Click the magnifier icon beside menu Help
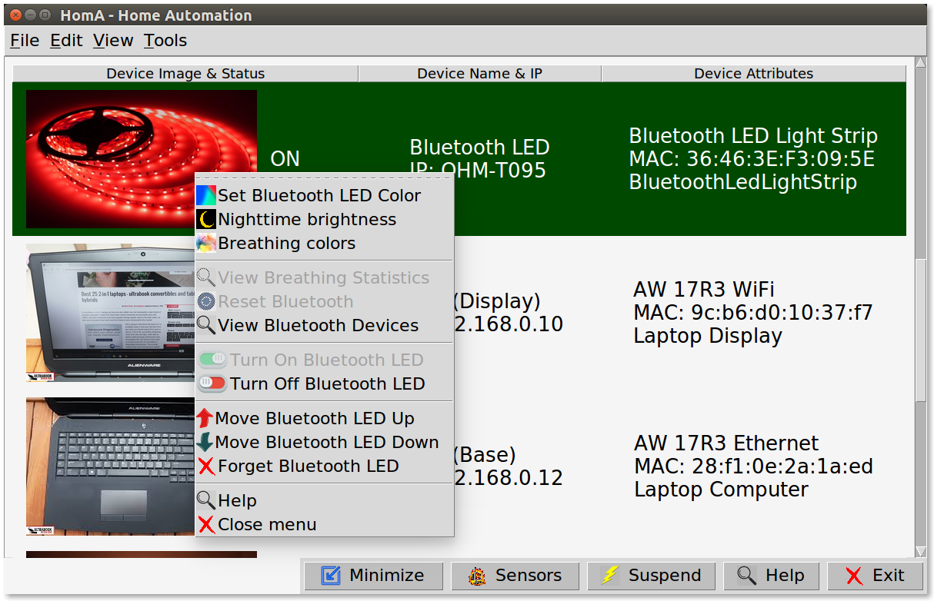This screenshot has width=934, height=601. (206, 500)
